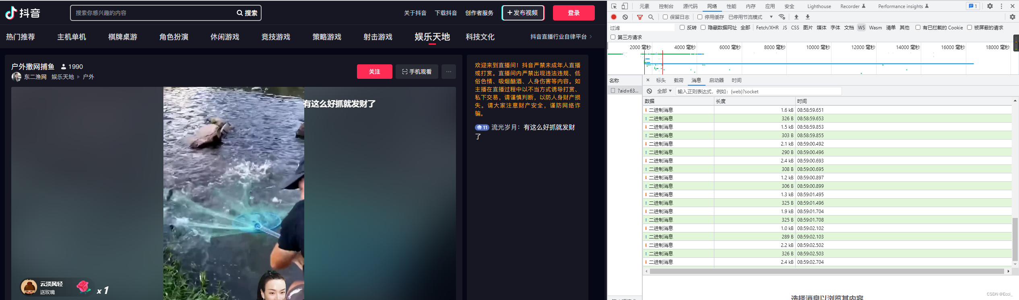This screenshot has width=1019, height=300.
Task: Open the Lighthouse tab
Action: [x=819, y=6]
